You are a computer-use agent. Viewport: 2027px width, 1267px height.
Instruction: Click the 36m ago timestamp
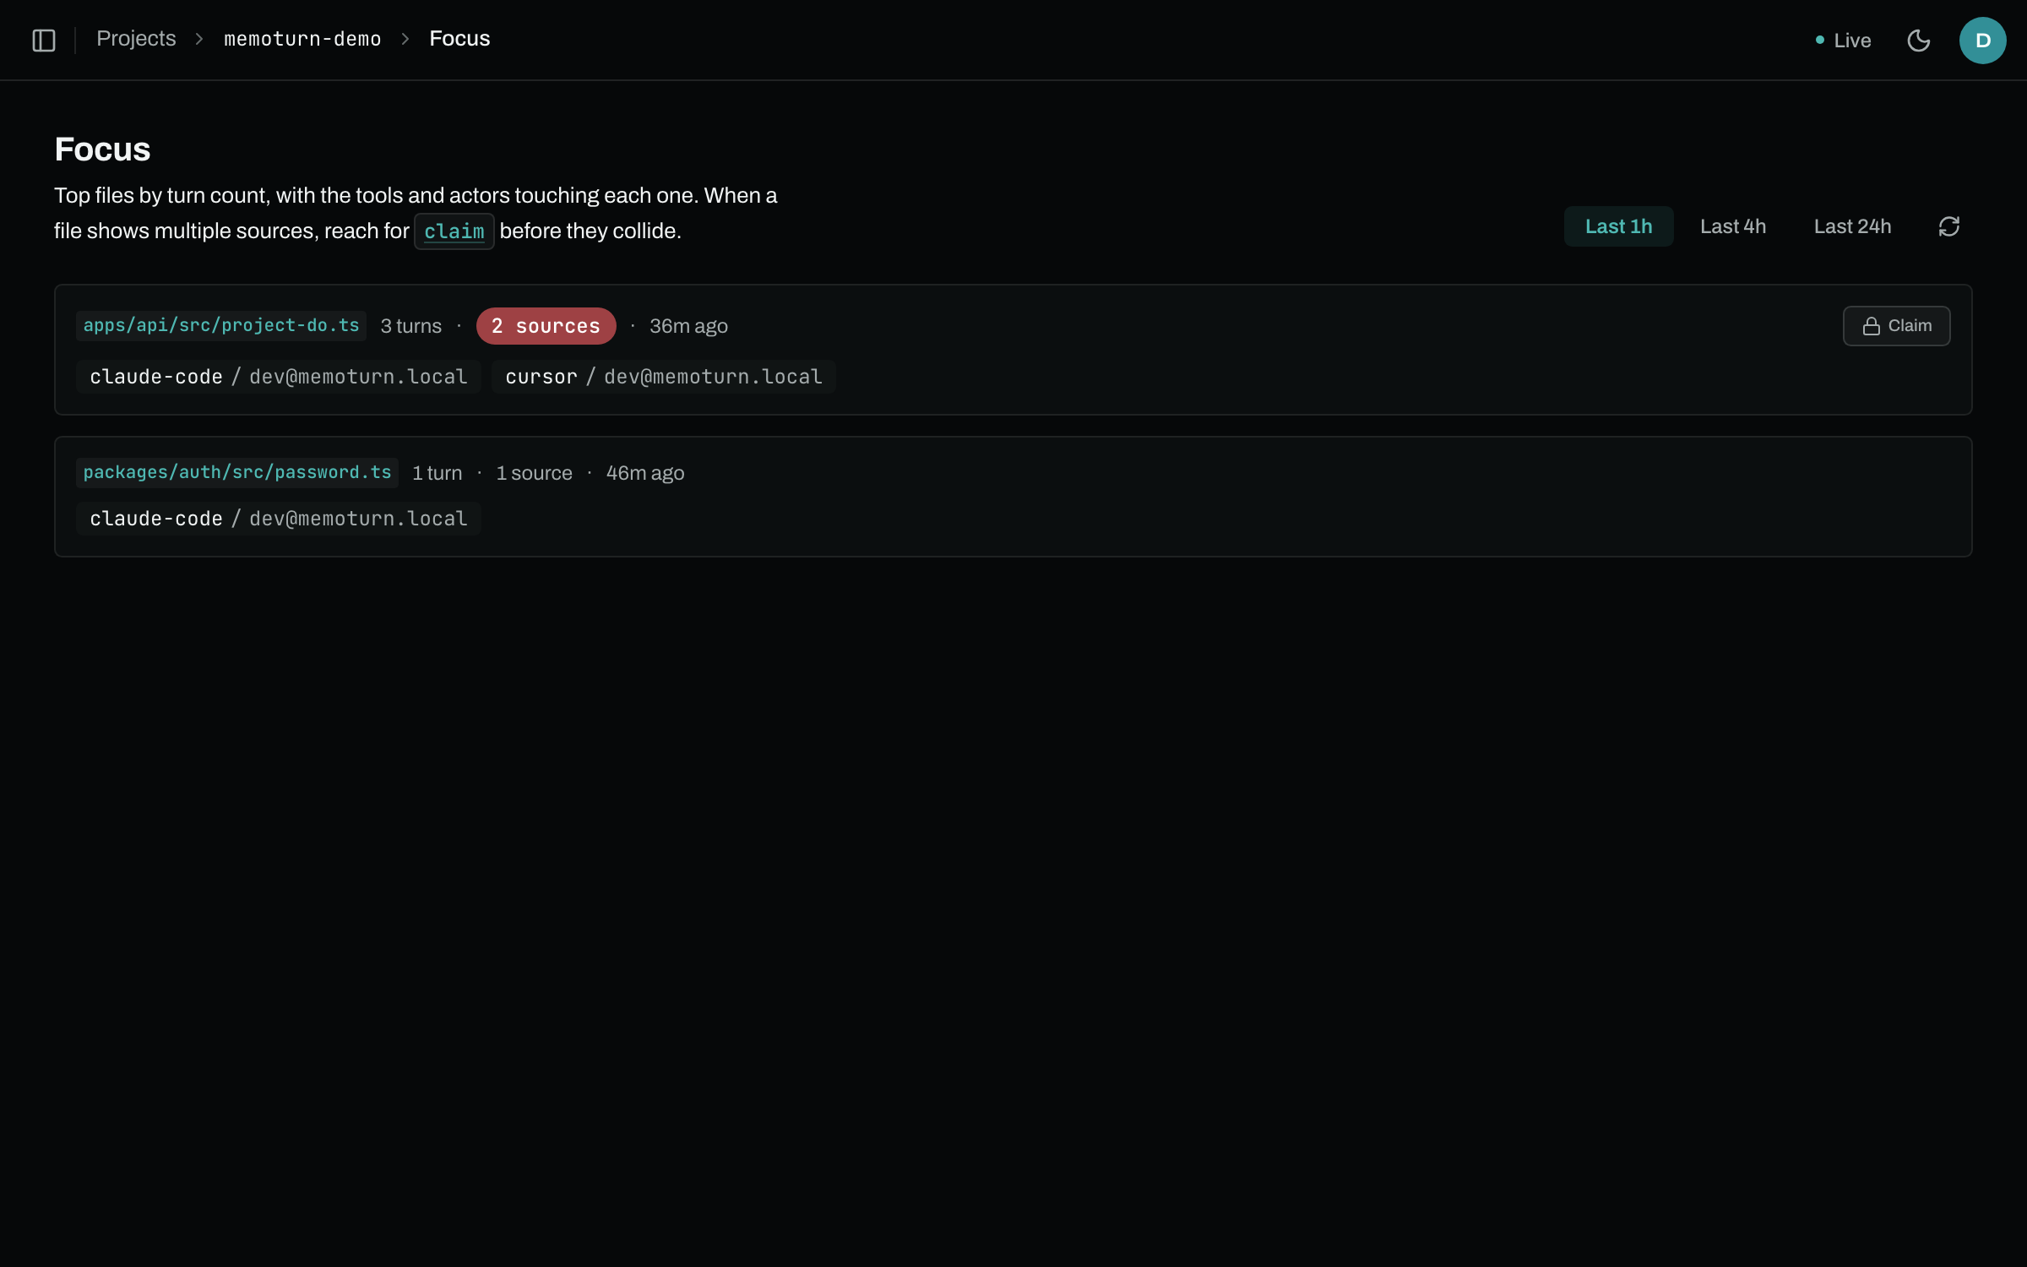688,326
